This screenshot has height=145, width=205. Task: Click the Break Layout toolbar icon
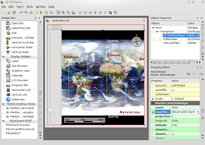[x=110, y=13]
